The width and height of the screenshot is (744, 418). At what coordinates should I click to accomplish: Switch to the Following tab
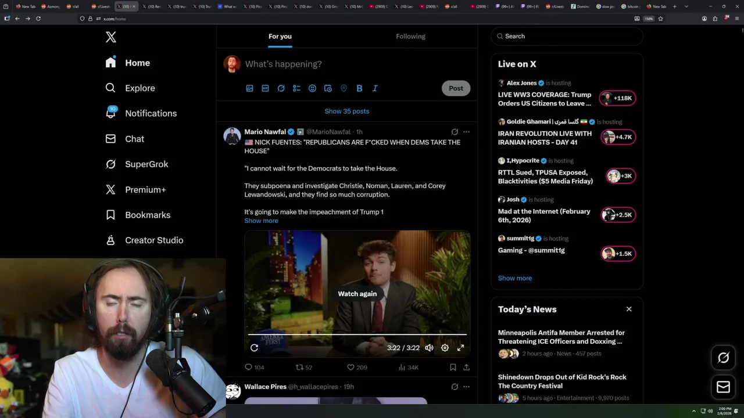click(411, 36)
